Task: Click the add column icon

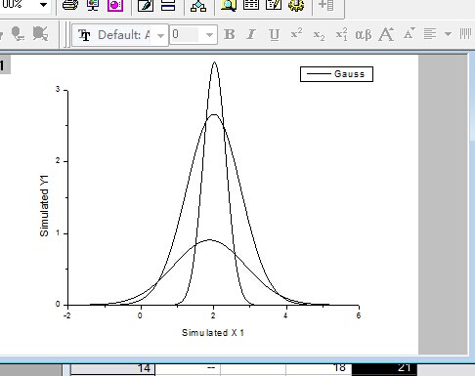Action: [x=325, y=5]
